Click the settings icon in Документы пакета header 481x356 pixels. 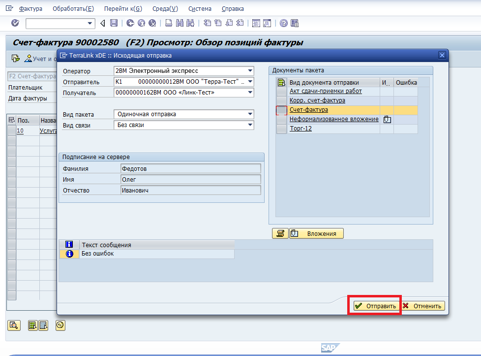(281, 82)
